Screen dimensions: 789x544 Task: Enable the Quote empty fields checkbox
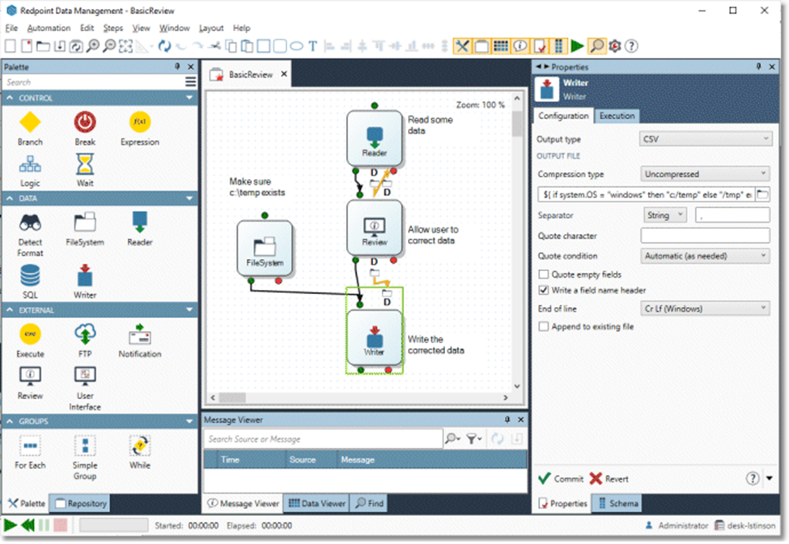(545, 275)
